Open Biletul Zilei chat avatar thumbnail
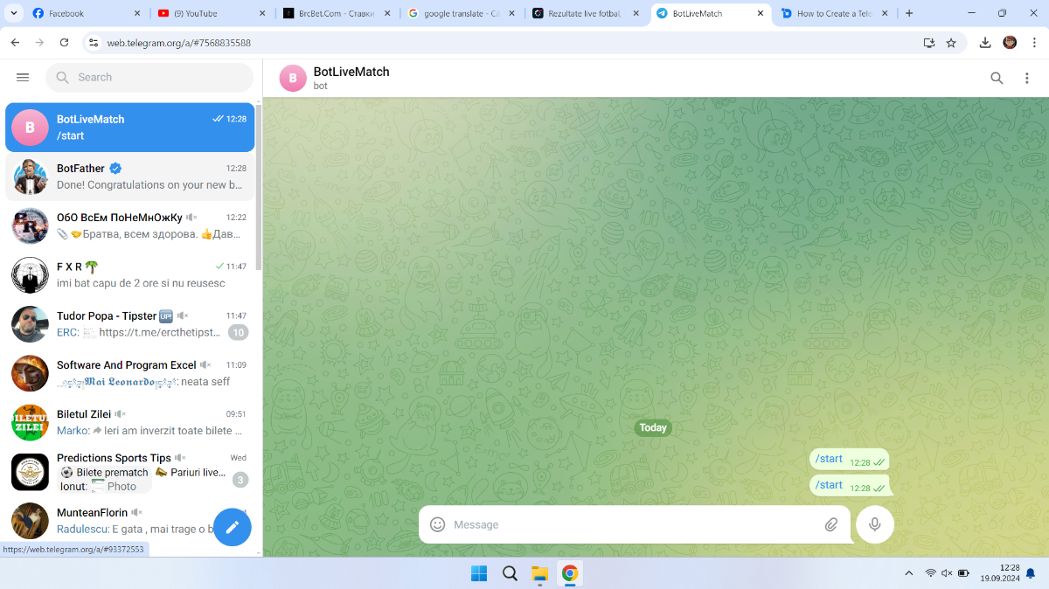The width and height of the screenshot is (1049, 589). click(30, 423)
